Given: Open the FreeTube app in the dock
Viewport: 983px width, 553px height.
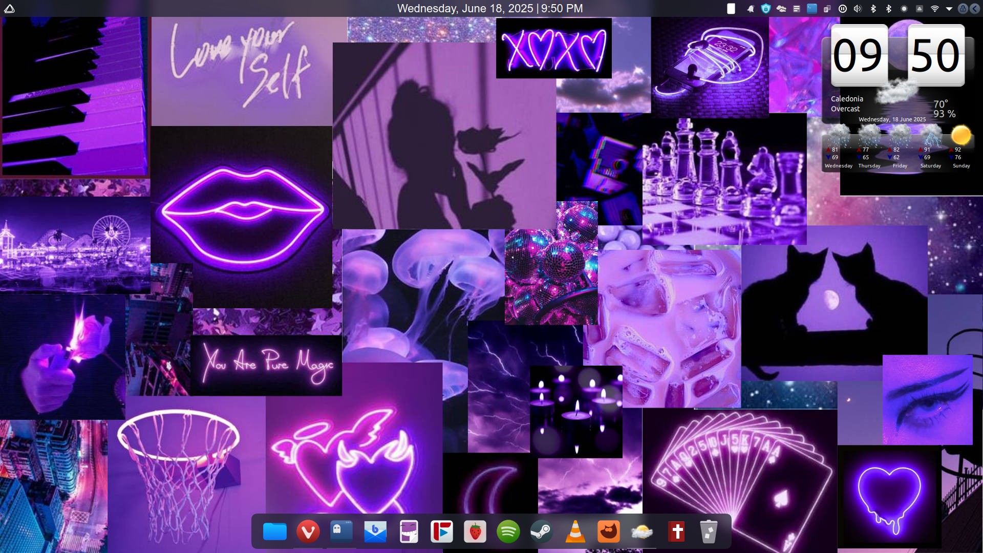Looking at the screenshot, I should (x=442, y=531).
